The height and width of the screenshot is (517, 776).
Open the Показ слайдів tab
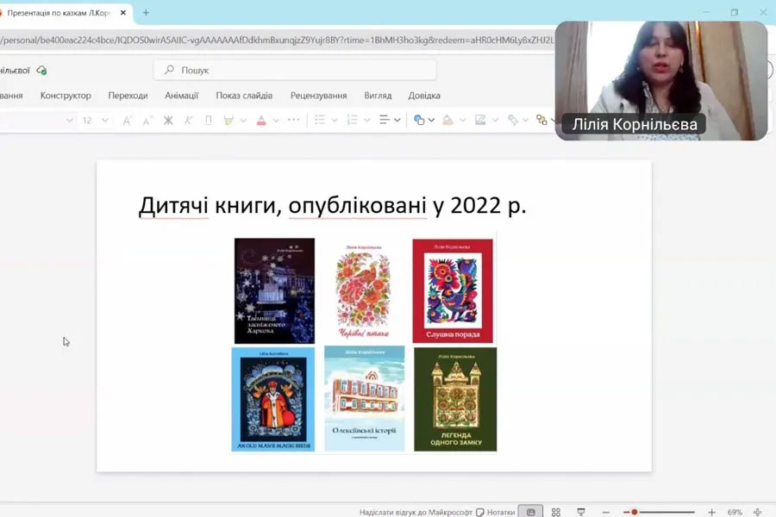click(x=244, y=96)
